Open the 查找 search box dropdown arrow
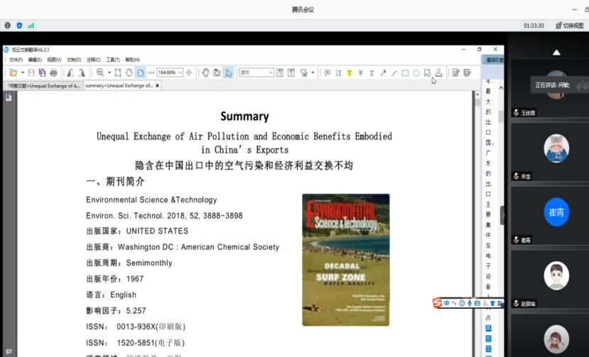 click(x=271, y=72)
